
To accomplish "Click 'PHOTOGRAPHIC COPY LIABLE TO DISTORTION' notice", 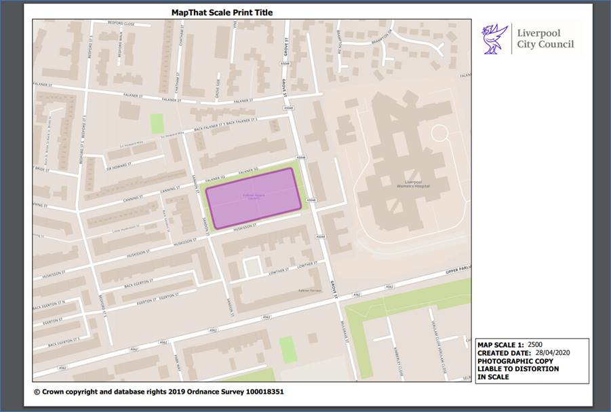I will (518, 364).
